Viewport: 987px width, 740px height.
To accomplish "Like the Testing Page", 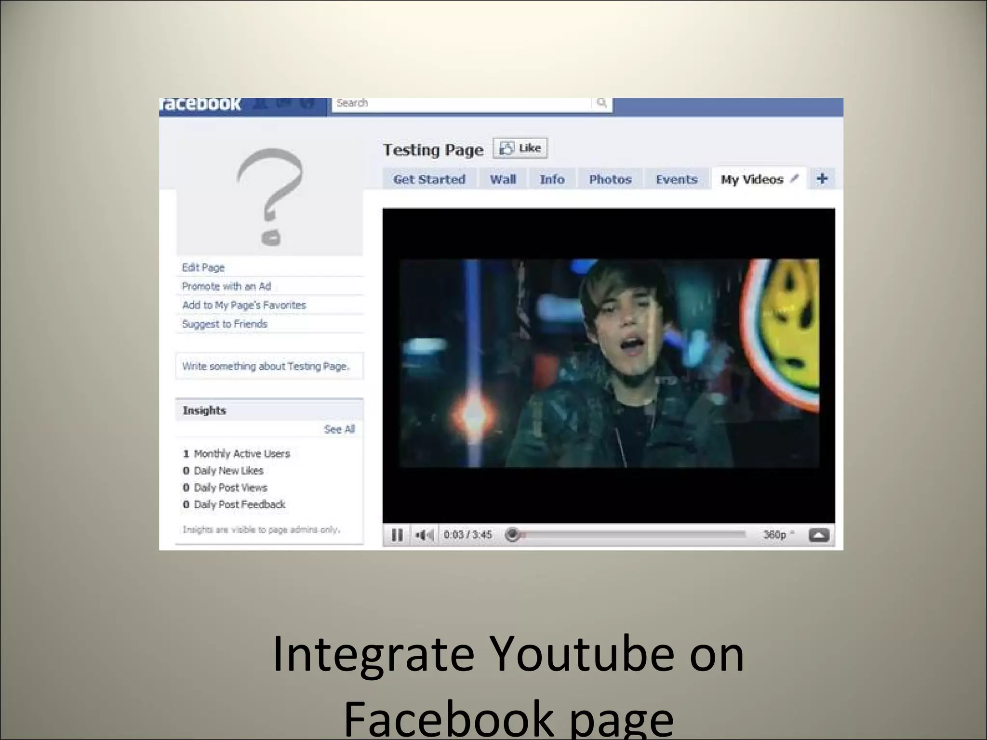I will (x=520, y=148).
